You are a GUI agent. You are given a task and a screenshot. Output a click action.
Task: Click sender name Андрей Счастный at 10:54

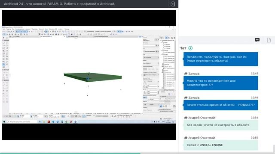click(x=202, y=118)
